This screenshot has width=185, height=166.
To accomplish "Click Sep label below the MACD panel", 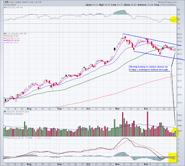I will pyautogui.click(x=59, y=164).
